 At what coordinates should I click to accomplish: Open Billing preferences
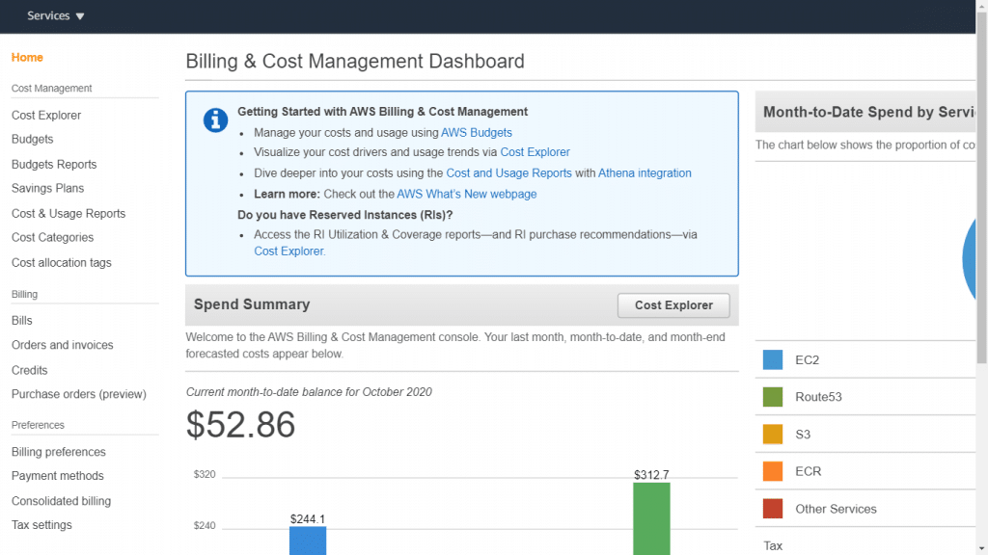[x=59, y=452]
